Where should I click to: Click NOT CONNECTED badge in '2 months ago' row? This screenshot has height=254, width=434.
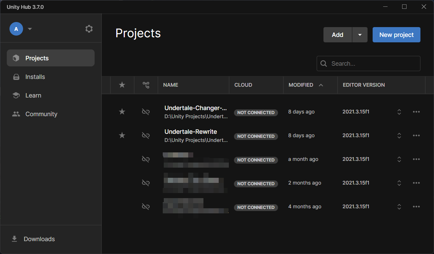(256, 184)
